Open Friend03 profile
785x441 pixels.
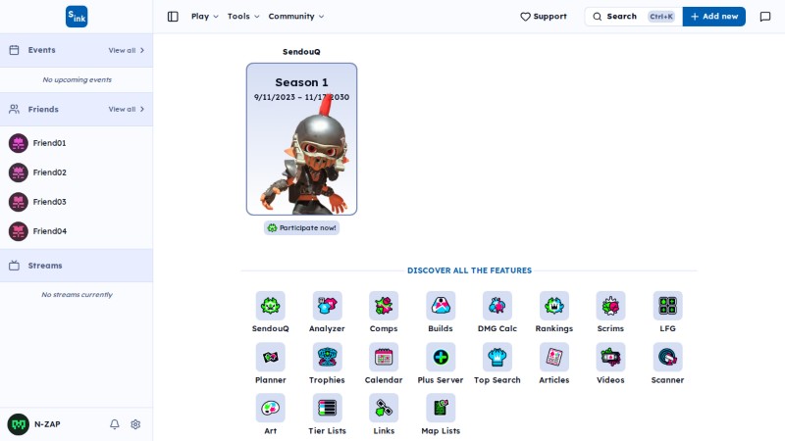tap(77, 202)
